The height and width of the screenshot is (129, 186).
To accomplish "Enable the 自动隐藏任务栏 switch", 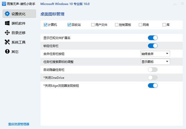I will (x=153, y=69).
